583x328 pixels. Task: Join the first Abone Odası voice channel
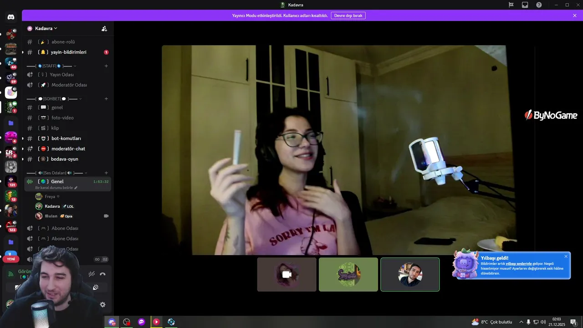point(68,228)
